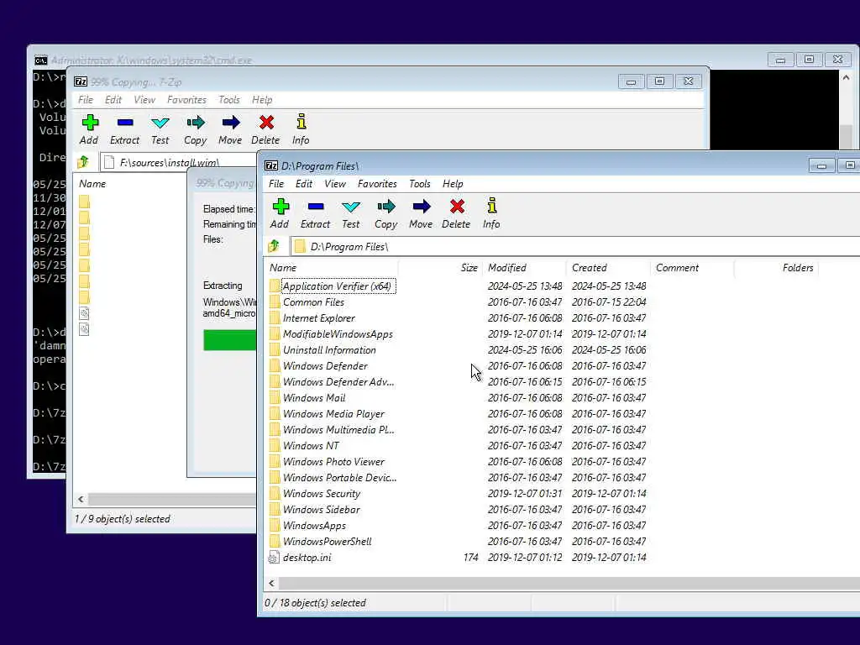Image resolution: width=860 pixels, height=645 pixels.
Task: Click the D:\Program Files\ address field
Action: [x=574, y=246]
